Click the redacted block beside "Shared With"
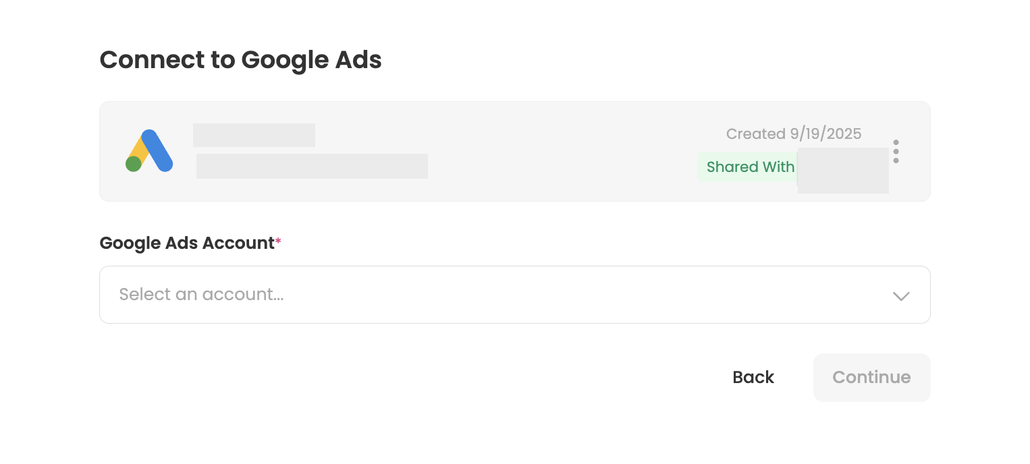The image size is (1030, 464). (x=843, y=171)
